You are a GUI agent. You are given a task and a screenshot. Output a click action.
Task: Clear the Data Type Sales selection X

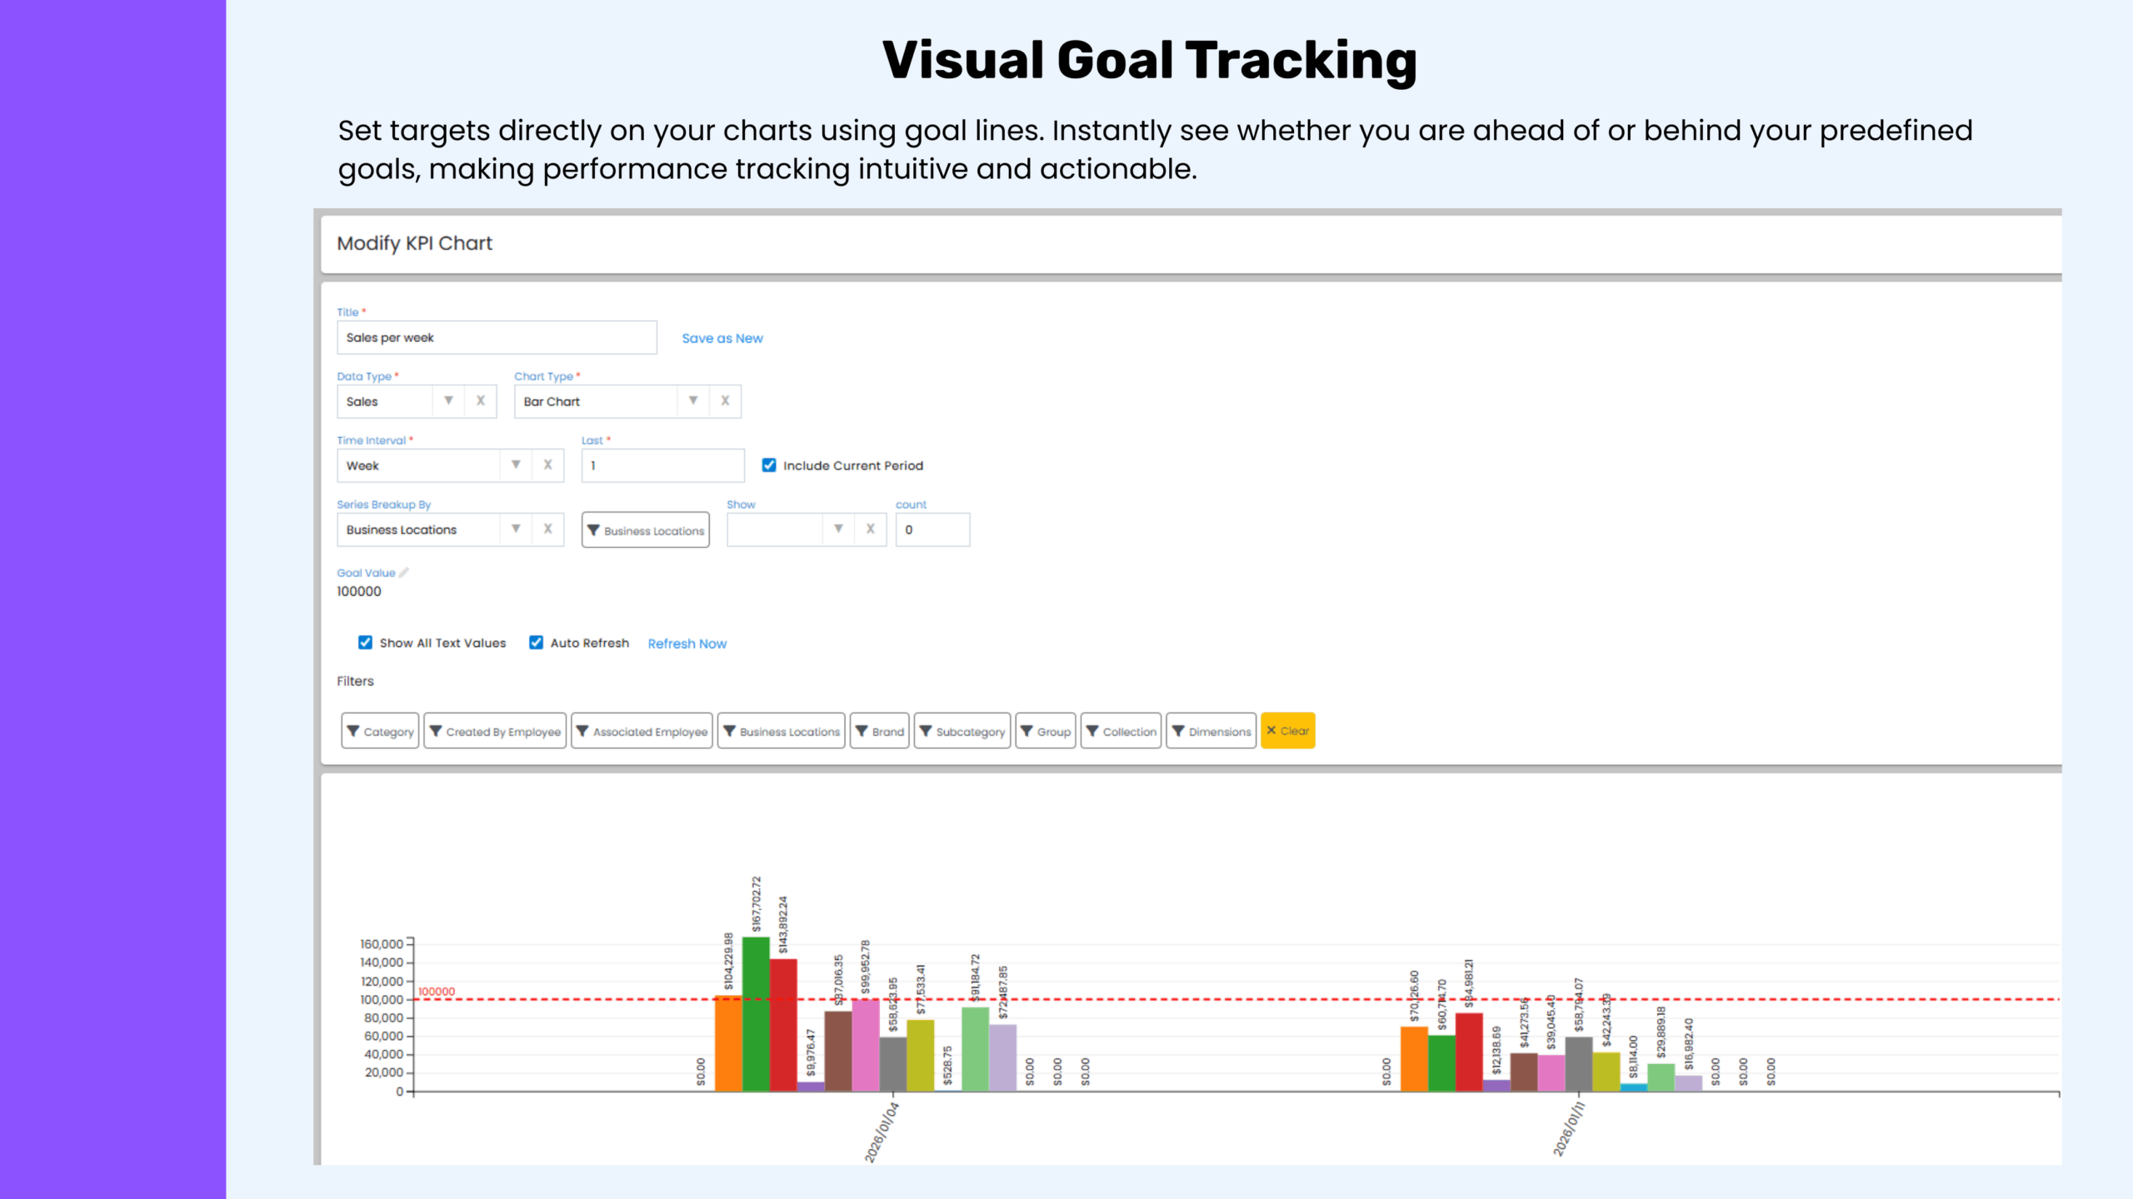(x=481, y=401)
